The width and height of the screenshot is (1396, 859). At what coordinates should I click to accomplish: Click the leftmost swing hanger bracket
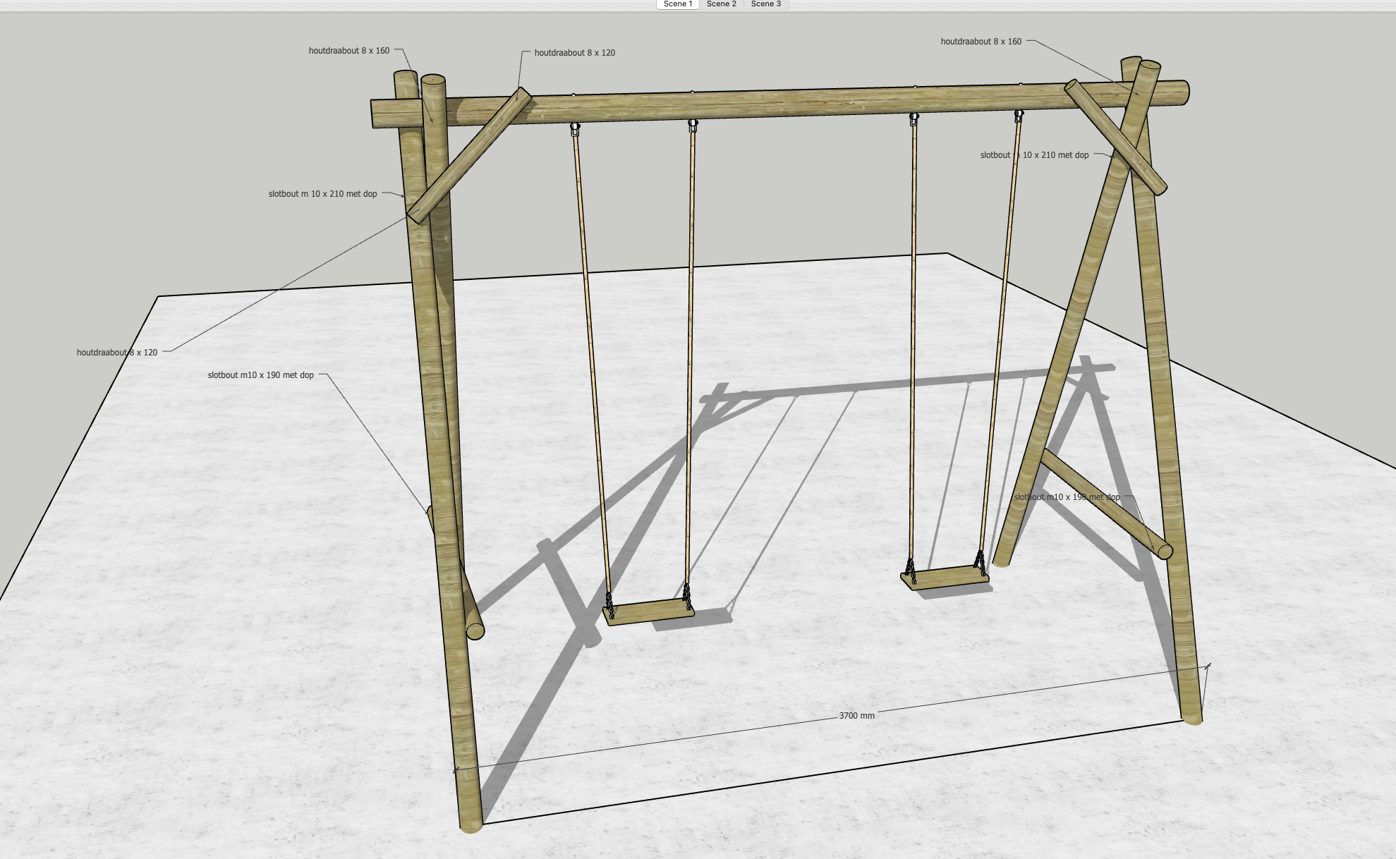575,129
